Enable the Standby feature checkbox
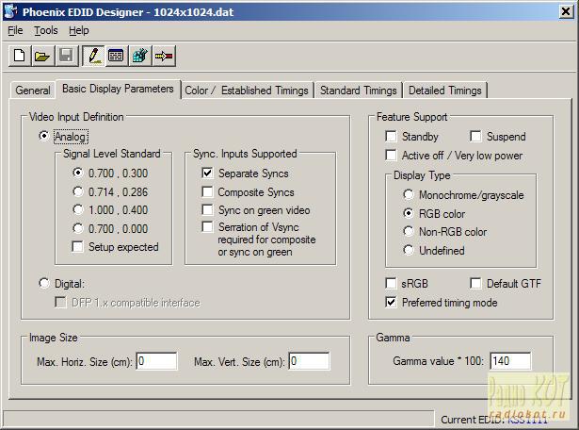Viewport: 579px width, 430px height. 391,136
